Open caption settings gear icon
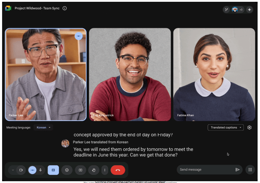 pos(249,128)
